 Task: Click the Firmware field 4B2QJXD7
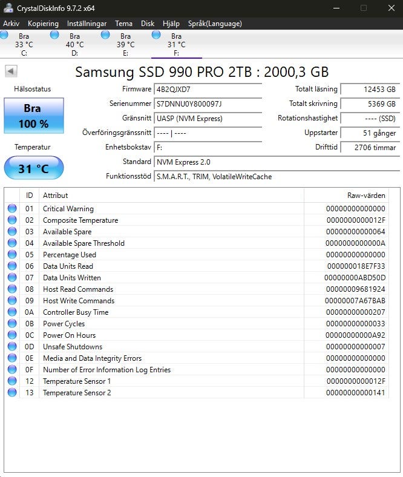pos(208,89)
